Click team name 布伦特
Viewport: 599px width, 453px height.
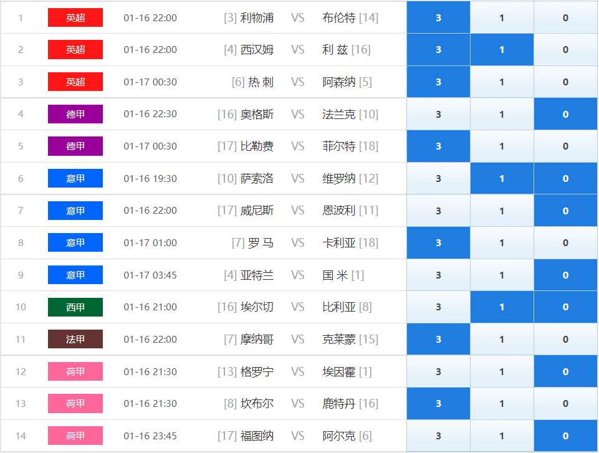pyautogui.click(x=339, y=17)
